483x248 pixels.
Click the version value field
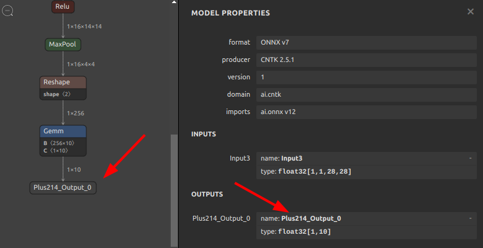pyautogui.click(x=366, y=77)
